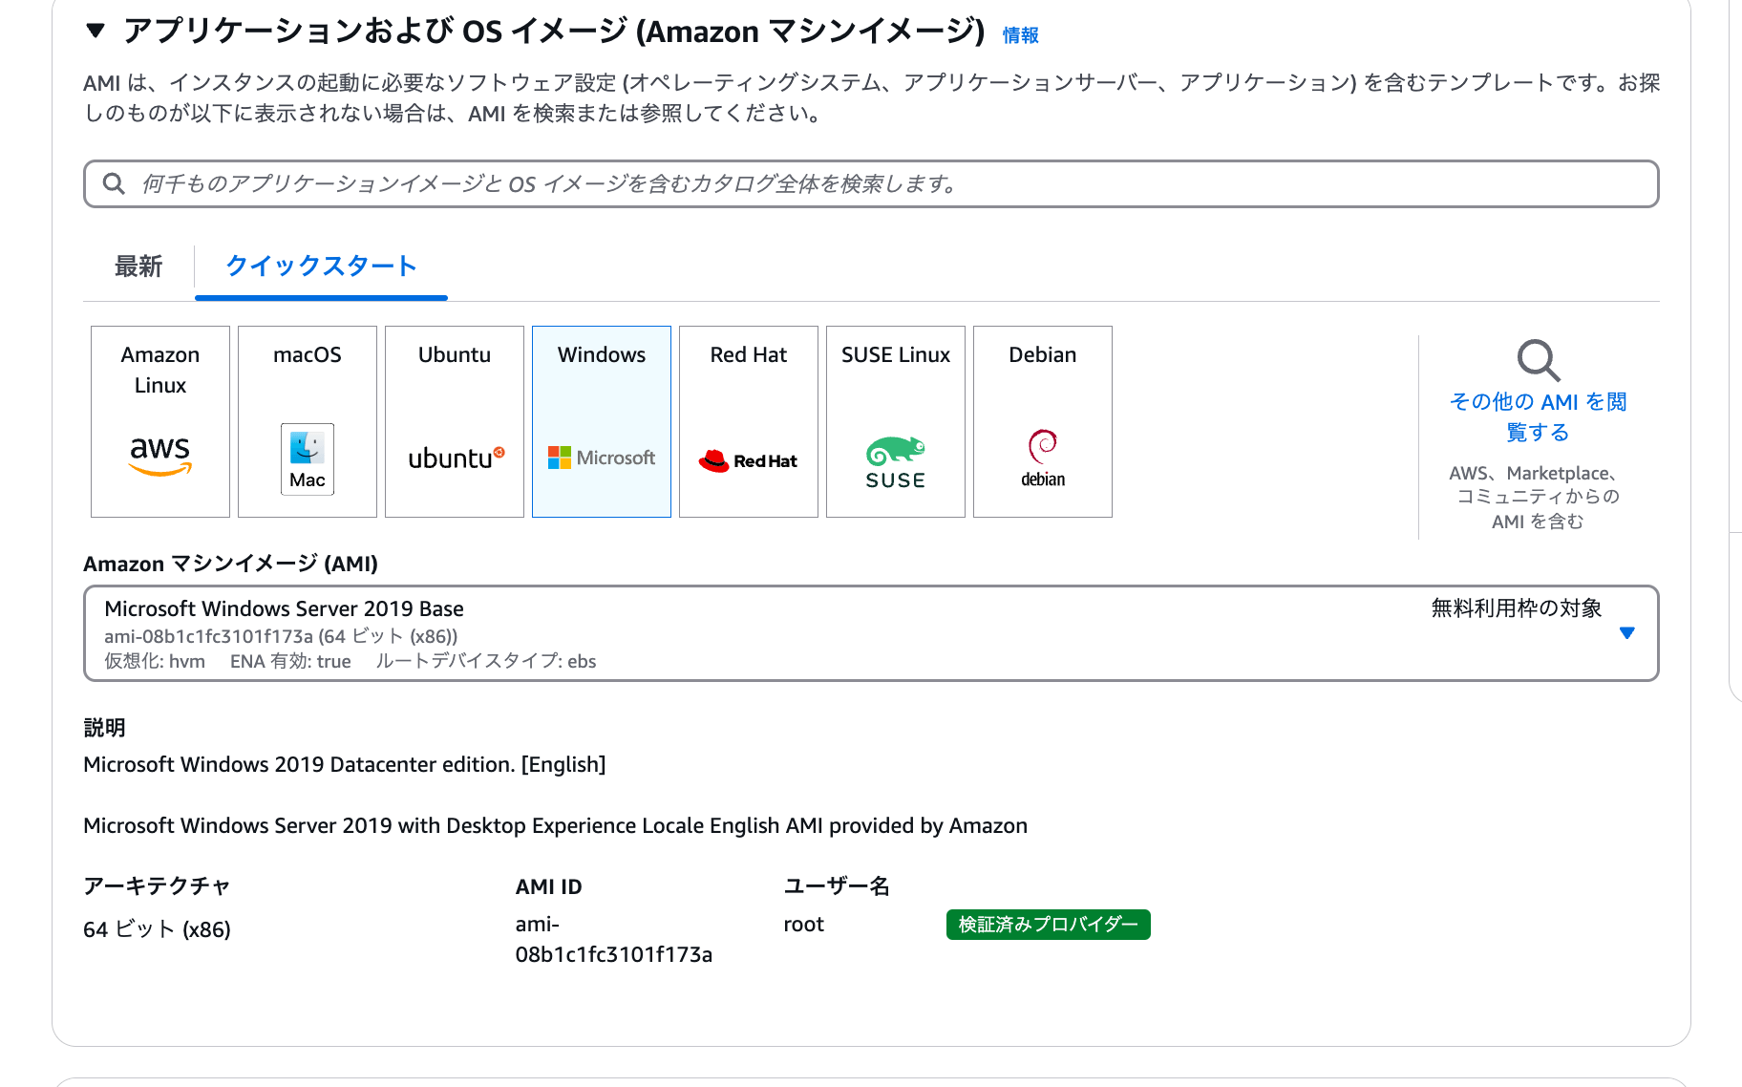Image resolution: width=1742 pixels, height=1087 pixels.
Task: Open the その他の AMI を閲覧する link
Action: 1538,416
